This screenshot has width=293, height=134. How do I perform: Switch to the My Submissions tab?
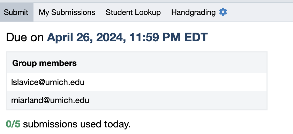(67, 12)
